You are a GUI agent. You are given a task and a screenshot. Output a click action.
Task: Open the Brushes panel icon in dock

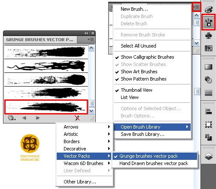208,22
